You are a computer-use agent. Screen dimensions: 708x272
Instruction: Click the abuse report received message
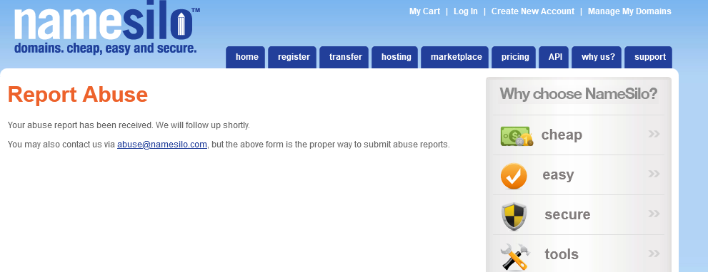pyautogui.click(x=129, y=125)
